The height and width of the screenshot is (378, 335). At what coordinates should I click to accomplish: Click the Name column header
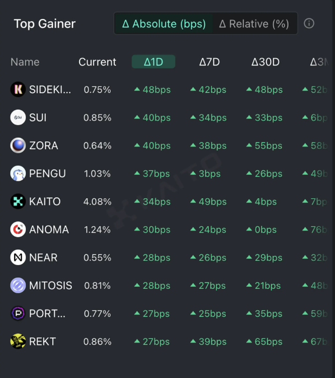[25, 62]
